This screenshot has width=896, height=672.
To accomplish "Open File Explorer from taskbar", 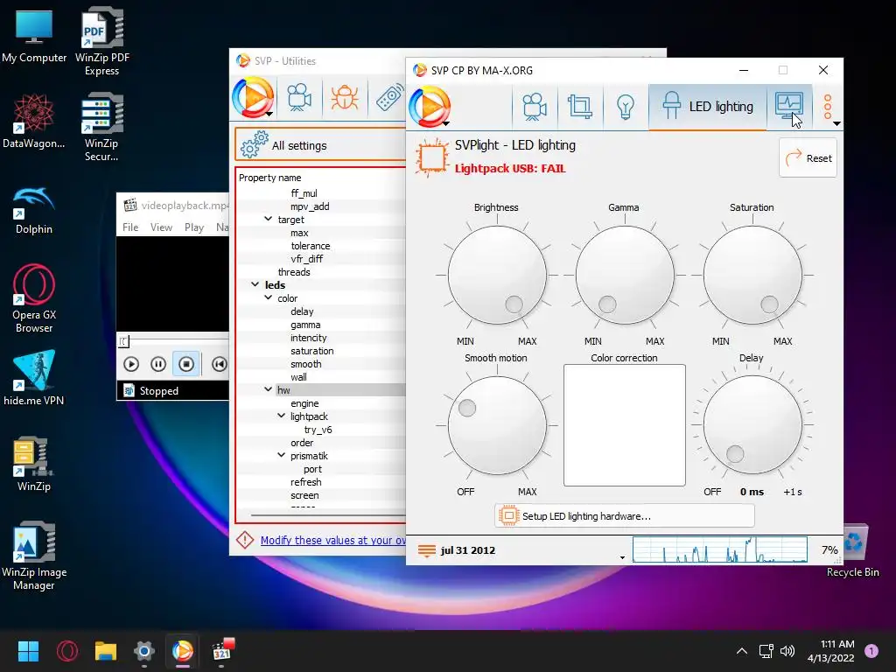I will click(x=106, y=651).
